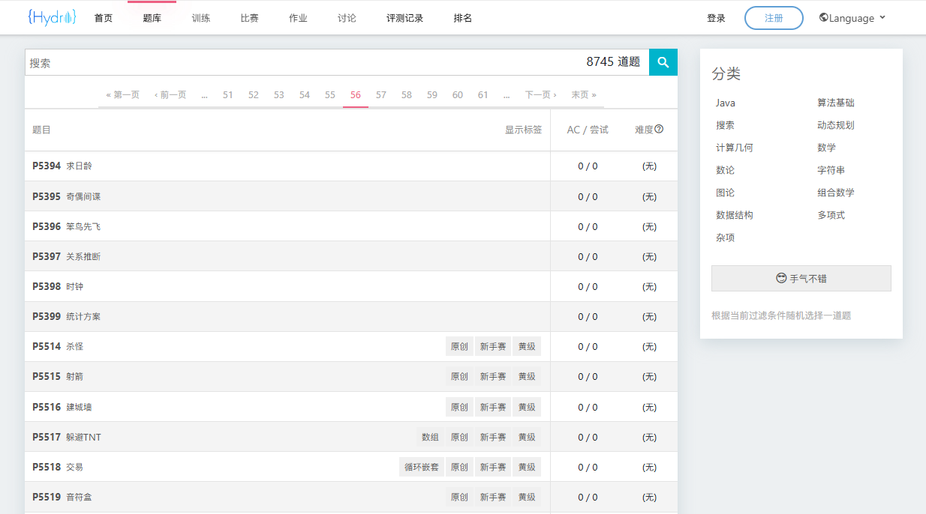
Task: Select the 动态规划 category
Action: pos(835,125)
